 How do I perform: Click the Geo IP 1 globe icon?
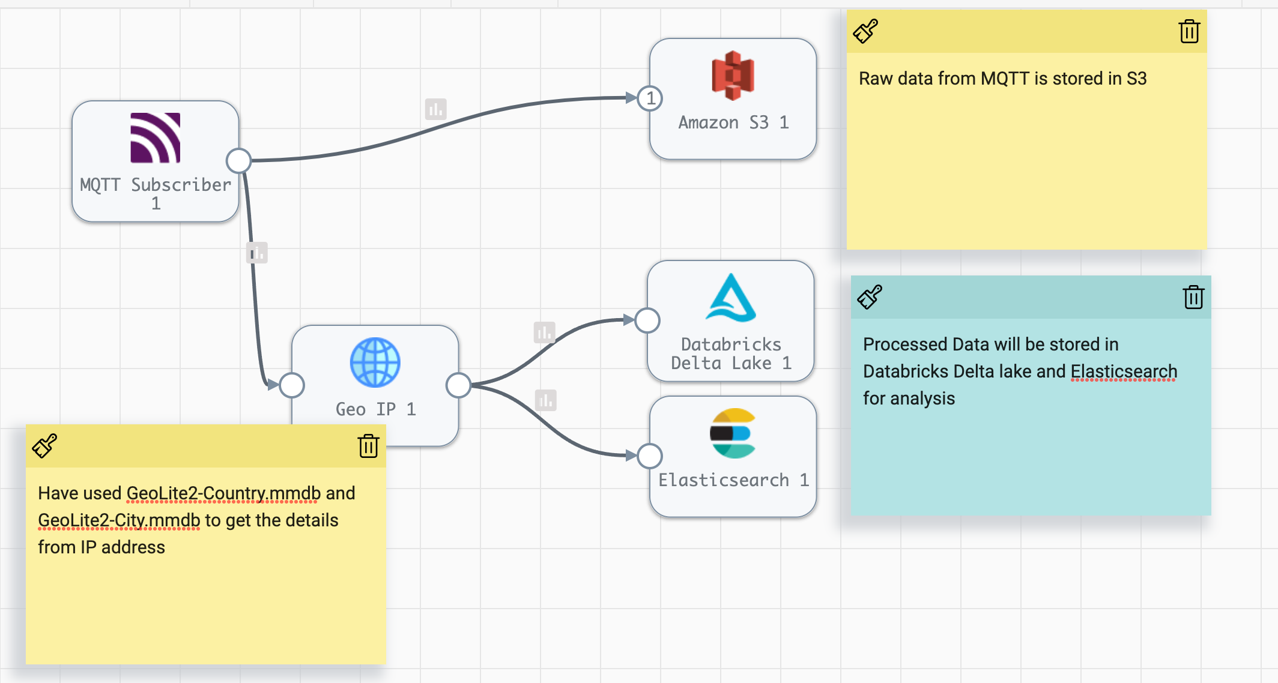[375, 362]
